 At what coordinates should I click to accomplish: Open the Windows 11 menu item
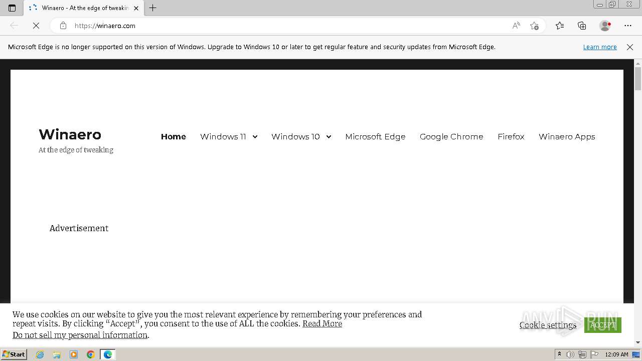[x=223, y=136]
